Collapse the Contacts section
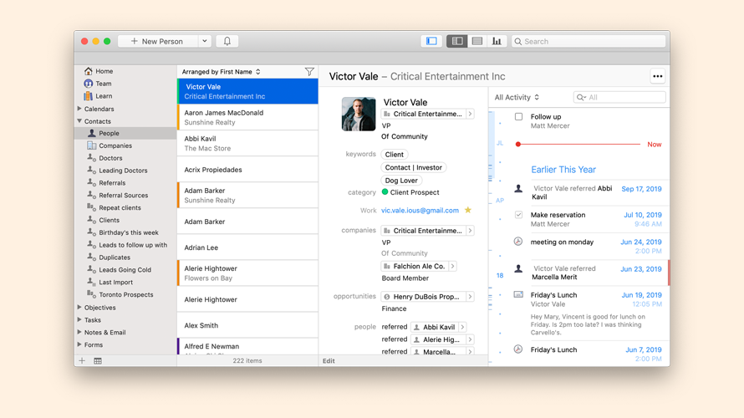The width and height of the screenshot is (744, 418). tap(79, 121)
